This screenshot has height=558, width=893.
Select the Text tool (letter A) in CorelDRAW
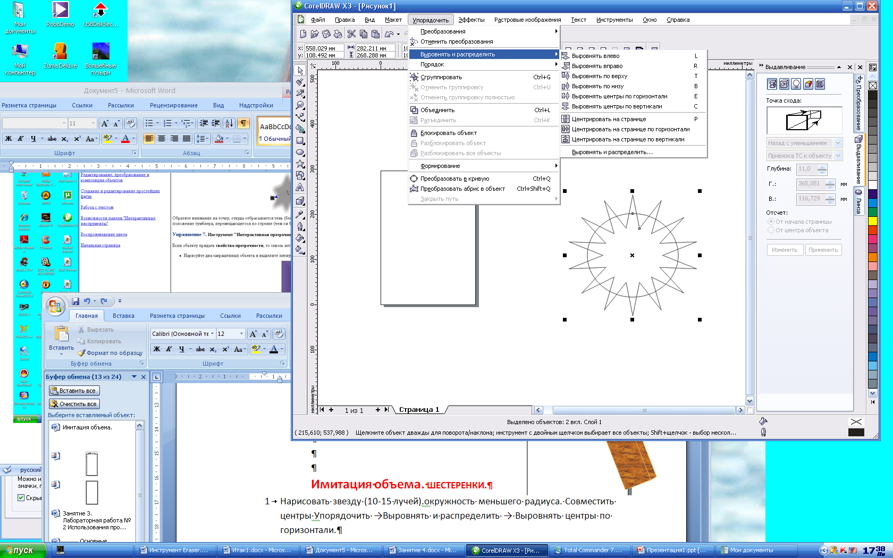tap(300, 188)
